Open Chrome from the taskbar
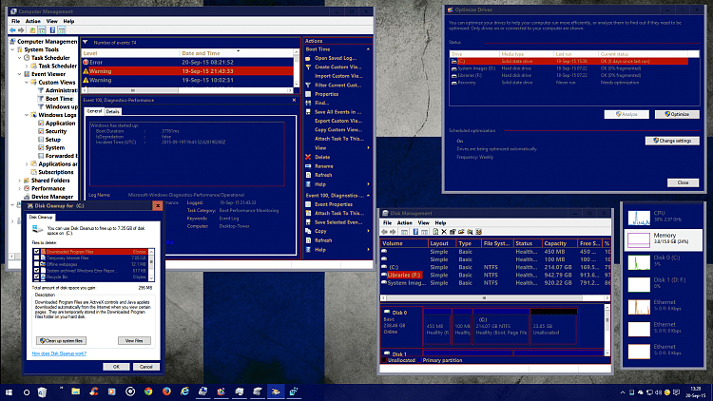Viewport: 713px width, 401px height. 148,391
